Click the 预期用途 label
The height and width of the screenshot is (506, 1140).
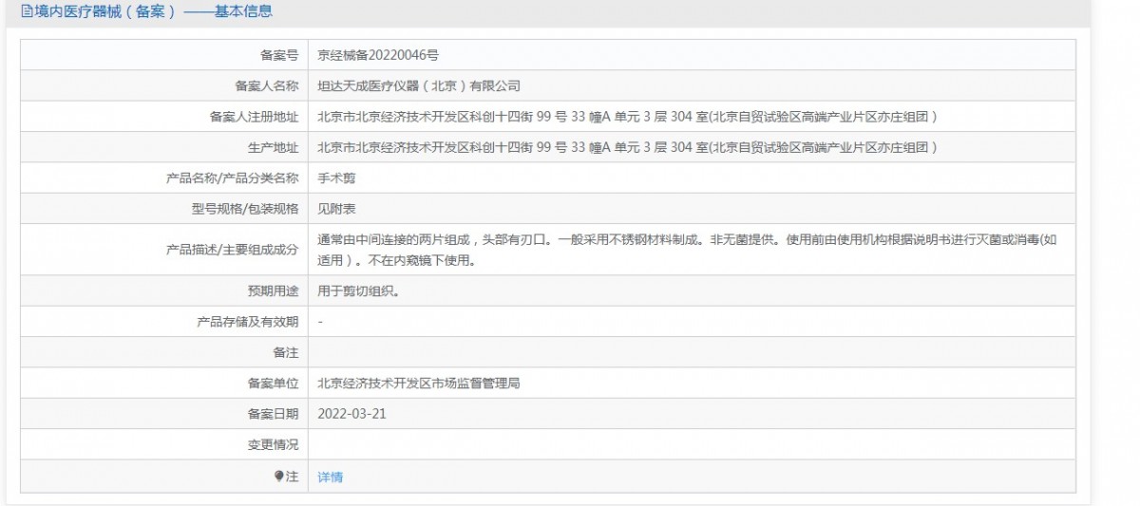pyautogui.click(x=273, y=290)
